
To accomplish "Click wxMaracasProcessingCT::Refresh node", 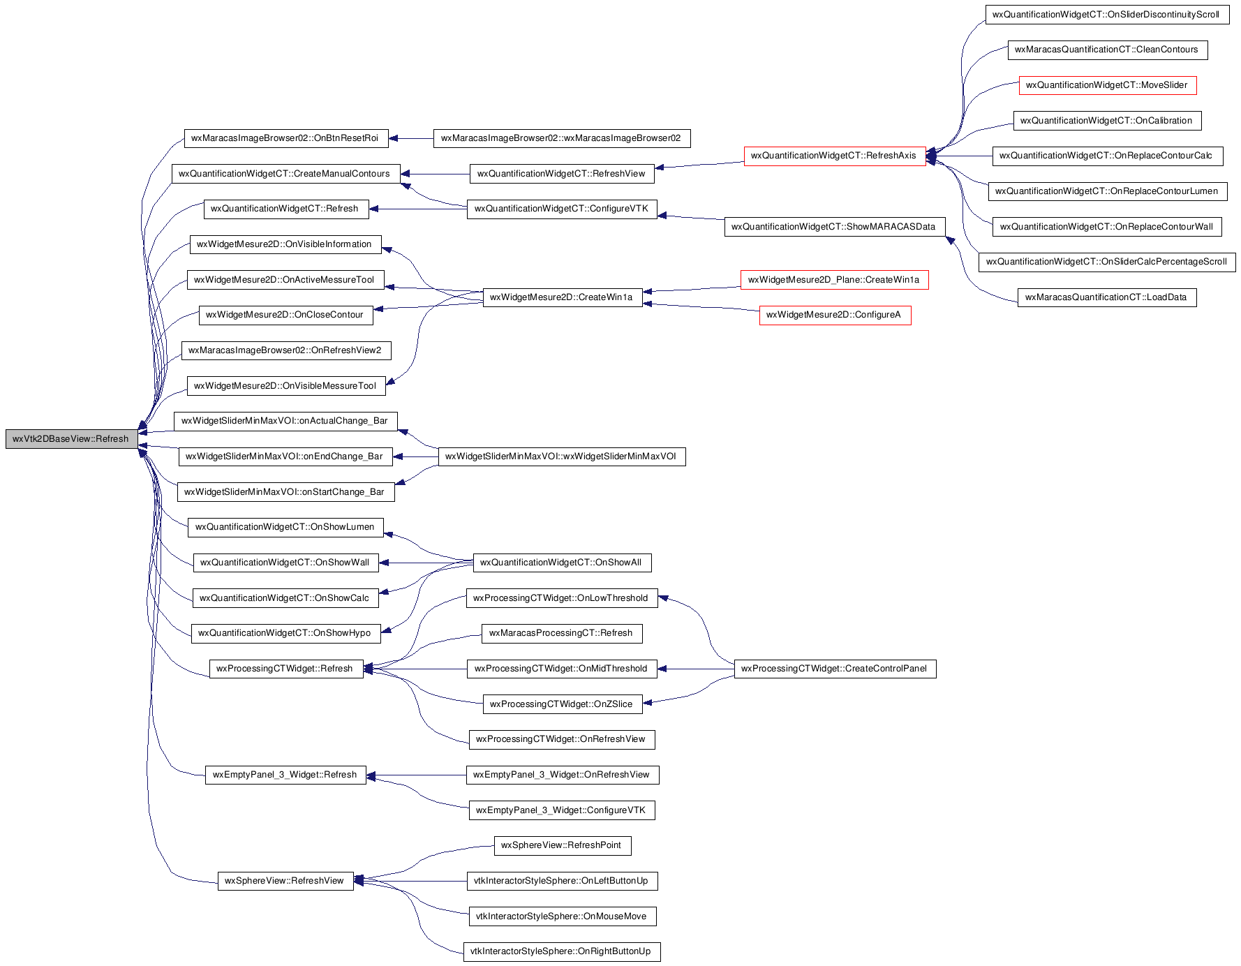I will click(x=562, y=633).
